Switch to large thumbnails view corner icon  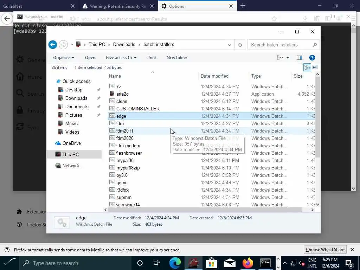click(x=315, y=67)
